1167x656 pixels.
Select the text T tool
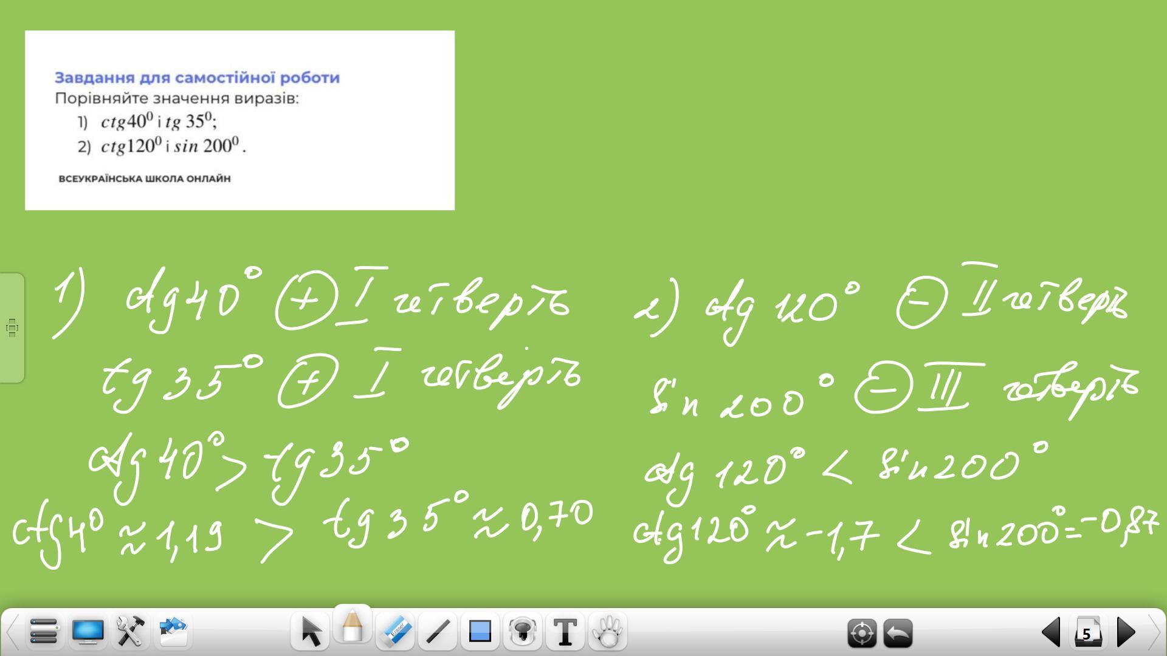565,632
